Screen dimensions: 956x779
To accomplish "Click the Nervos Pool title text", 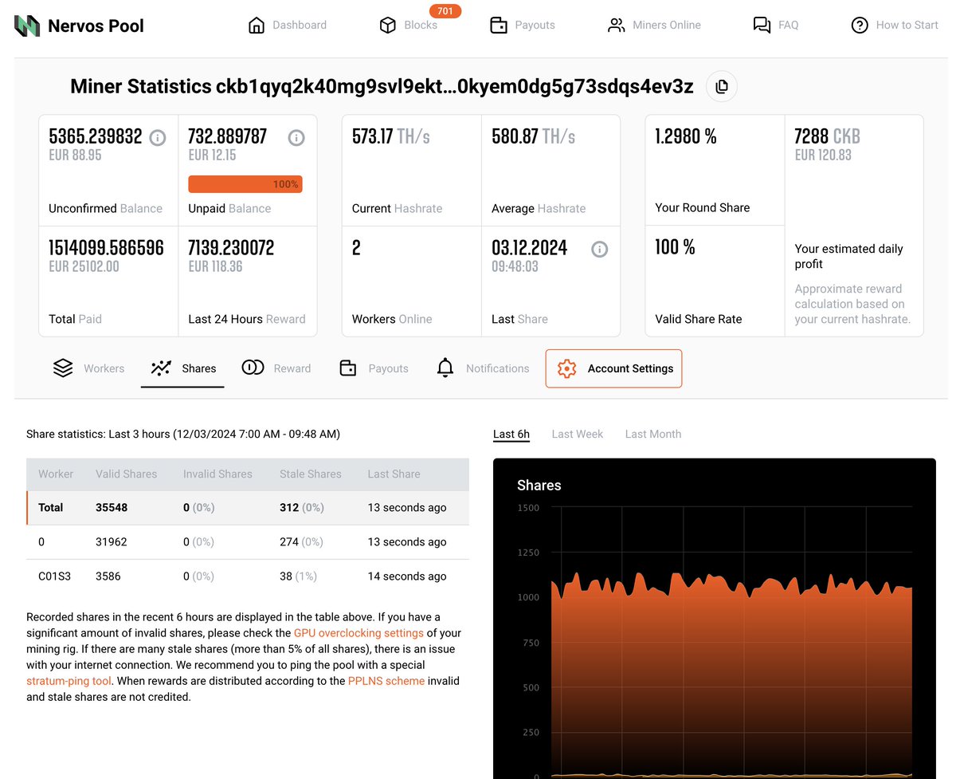I will 96,26.
